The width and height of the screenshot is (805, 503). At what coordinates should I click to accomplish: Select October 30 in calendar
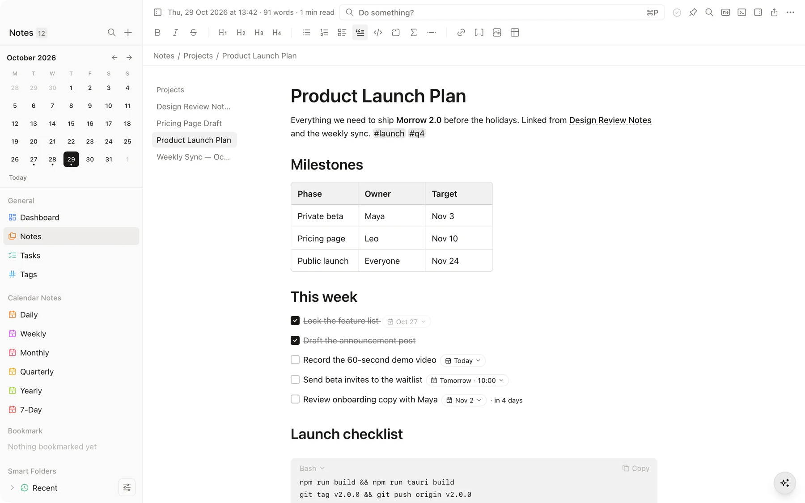point(90,159)
